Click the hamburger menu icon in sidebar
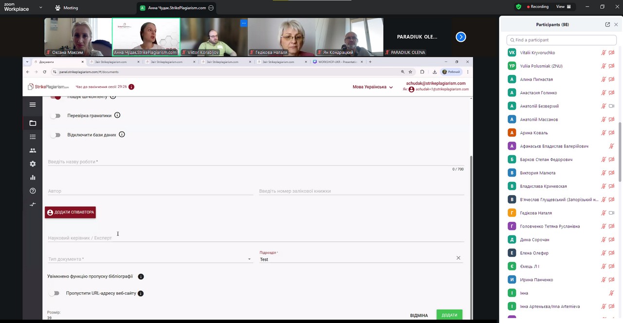Image resolution: width=623 pixels, height=323 pixels. [x=33, y=105]
